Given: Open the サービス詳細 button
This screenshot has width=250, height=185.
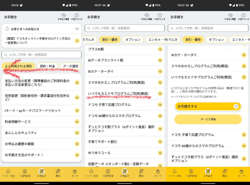Looking at the screenshot, I should (208, 119).
